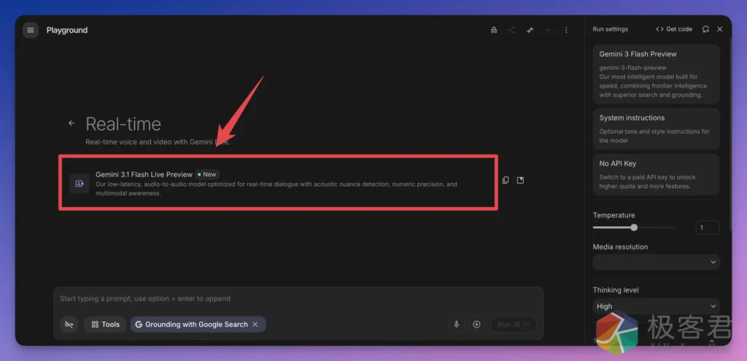747x361 pixels.
Task: Open the hamburger navigation menu
Action: pyautogui.click(x=30, y=30)
